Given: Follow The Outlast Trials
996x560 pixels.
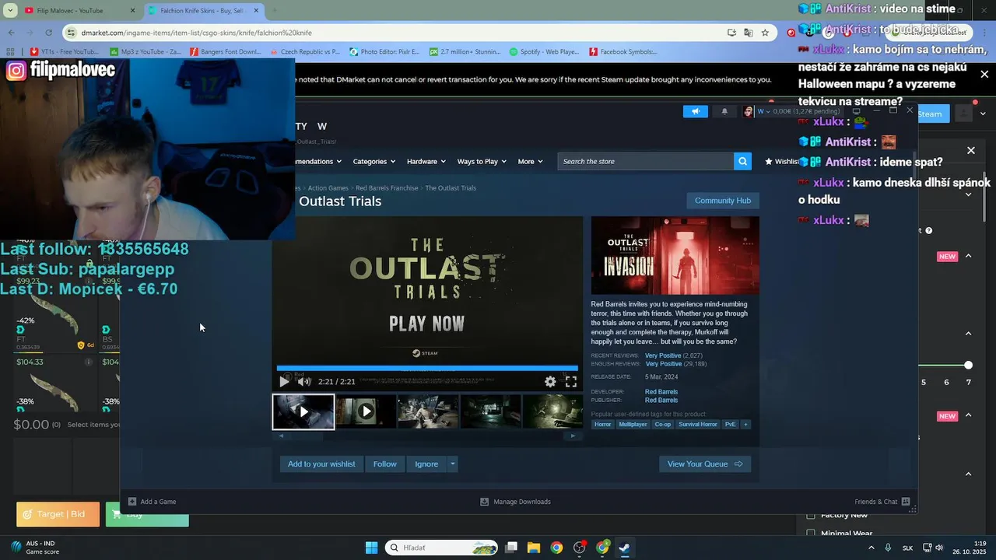Looking at the screenshot, I should coord(384,464).
